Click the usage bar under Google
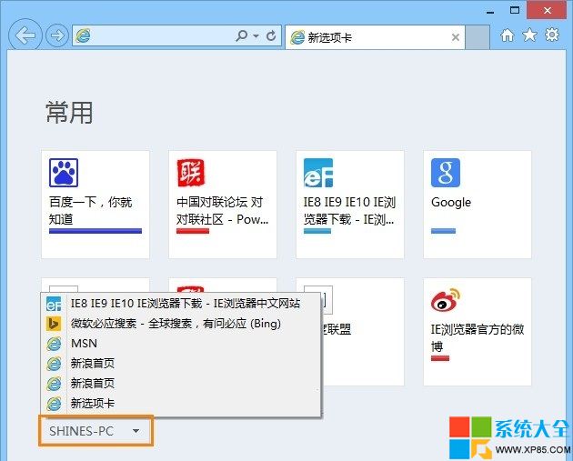Image resolution: width=573 pixels, height=461 pixels. pos(443,231)
